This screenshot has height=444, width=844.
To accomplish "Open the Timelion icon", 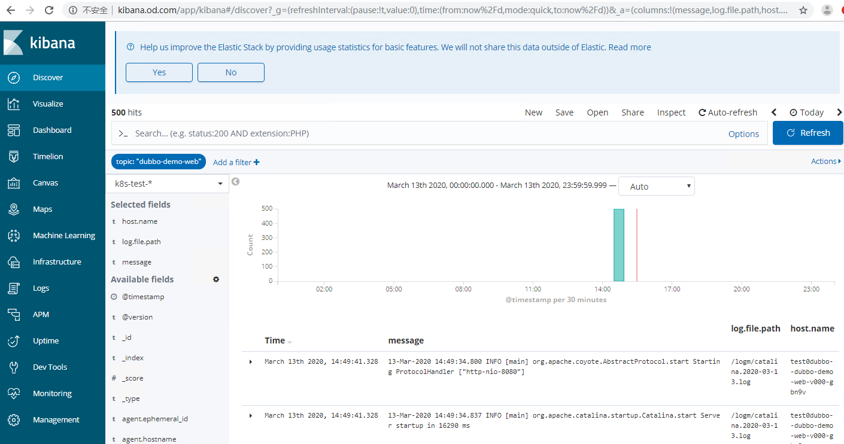I will (14, 157).
